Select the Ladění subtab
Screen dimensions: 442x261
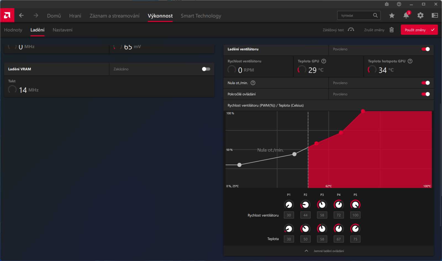[37, 30]
